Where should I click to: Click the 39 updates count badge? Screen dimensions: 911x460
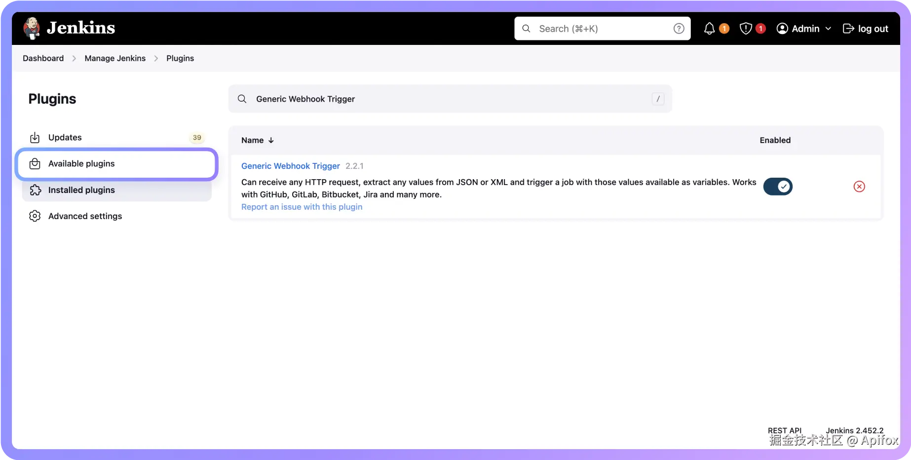click(197, 138)
